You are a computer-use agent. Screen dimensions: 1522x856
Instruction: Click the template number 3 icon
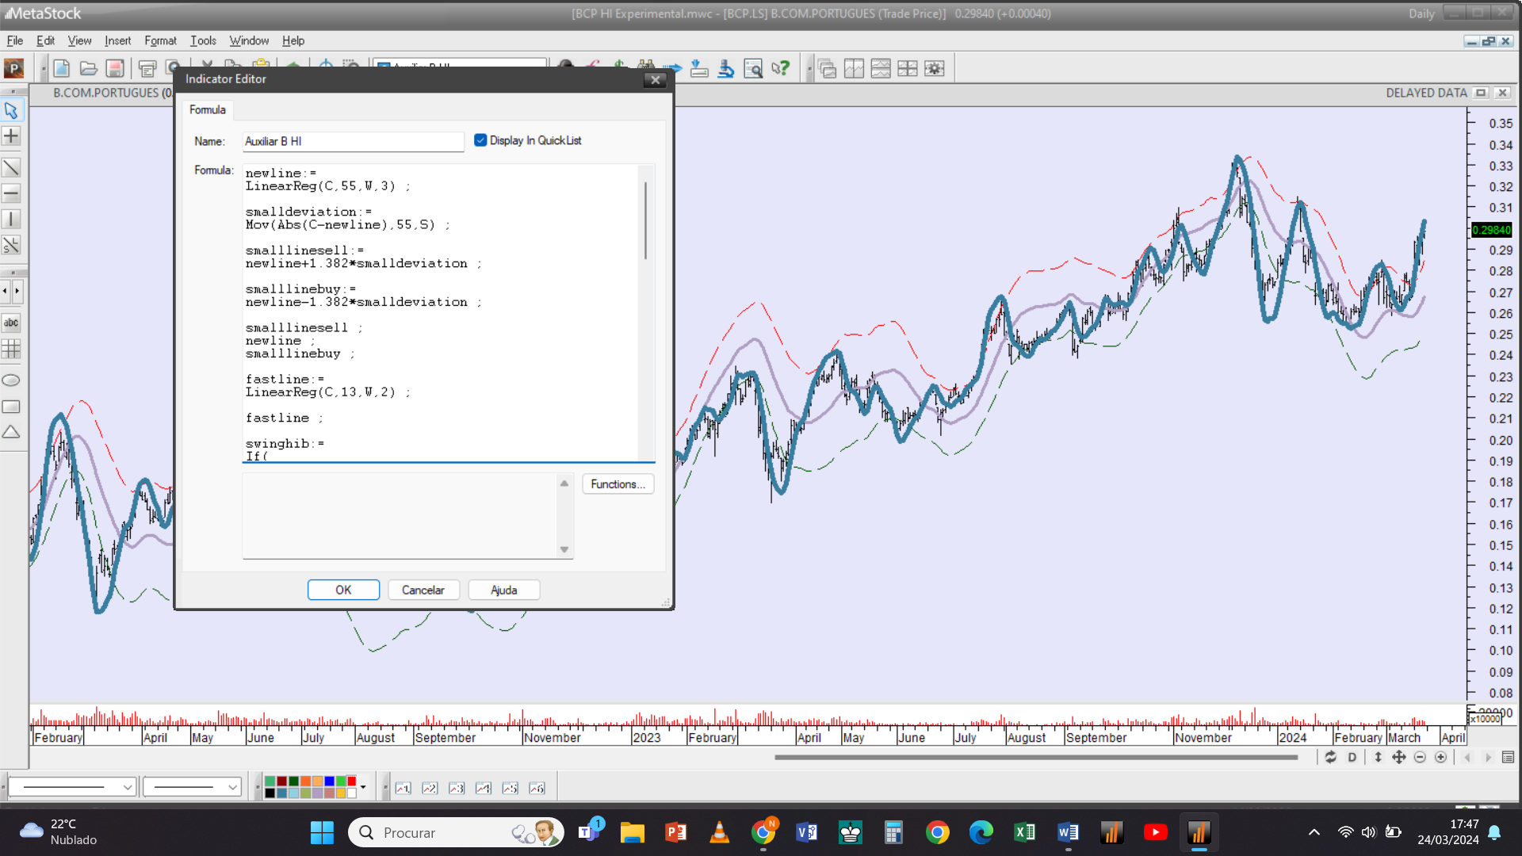(457, 788)
